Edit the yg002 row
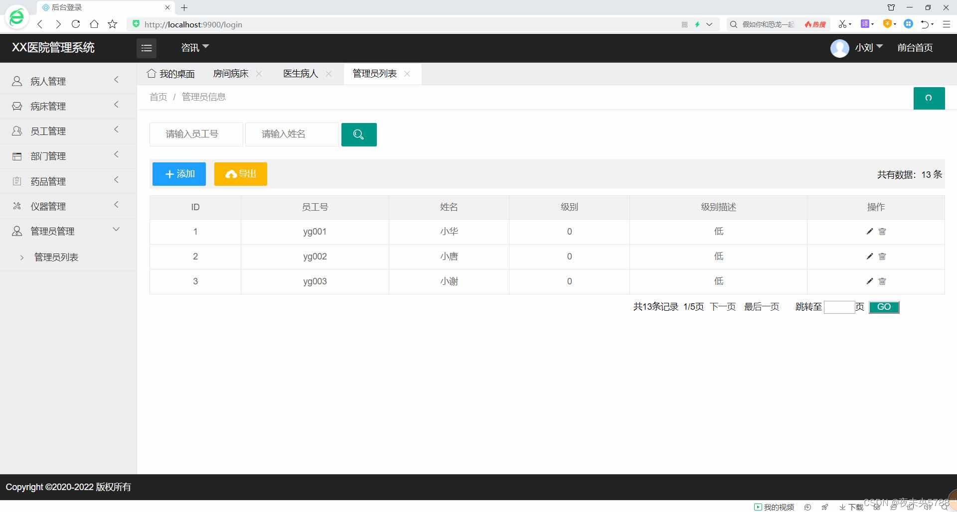This screenshot has width=957, height=512. 870,256
